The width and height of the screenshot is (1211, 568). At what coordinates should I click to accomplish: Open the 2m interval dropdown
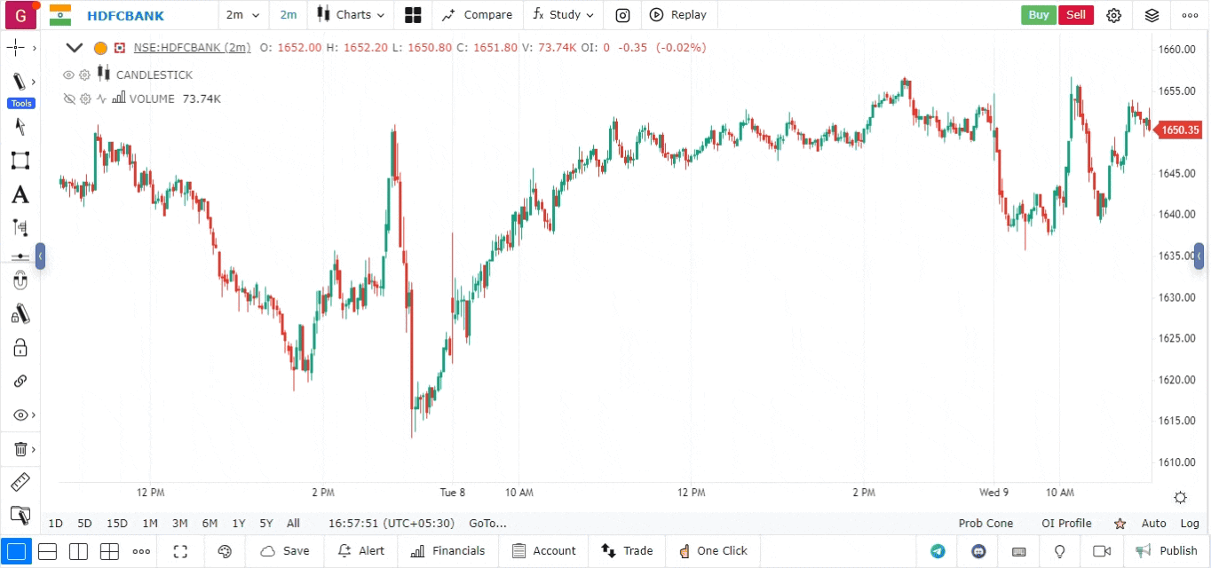(x=243, y=15)
